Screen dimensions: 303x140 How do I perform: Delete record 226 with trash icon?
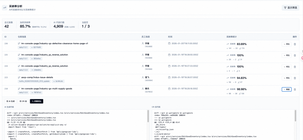(x=295, y=44)
